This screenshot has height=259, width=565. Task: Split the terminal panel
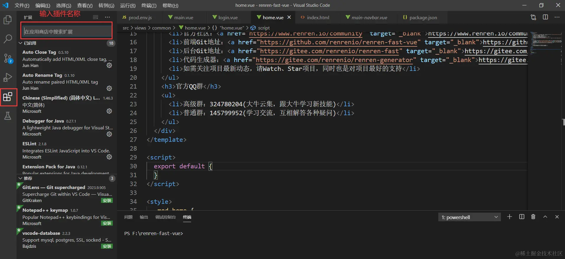click(522, 217)
